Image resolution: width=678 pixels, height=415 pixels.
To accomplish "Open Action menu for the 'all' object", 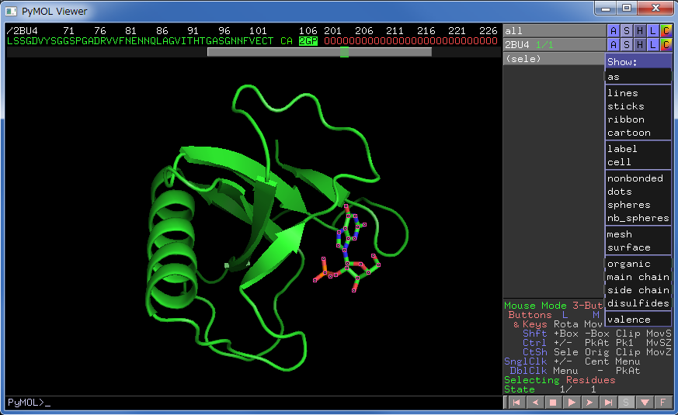I will coord(614,30).
